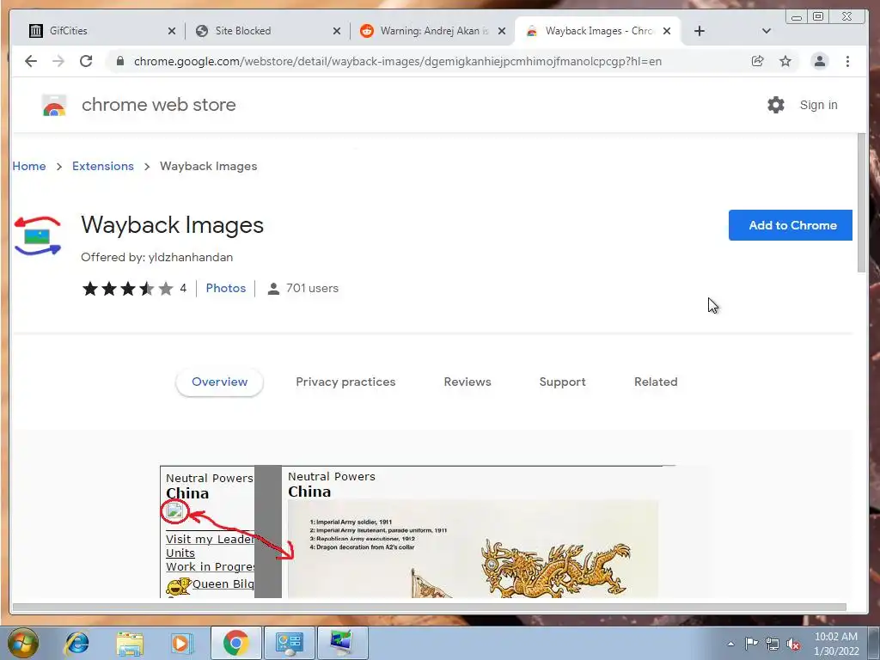Close the Wayback Images tab
Image resolution: width=880 pixels, height=660 pixels.
coord(667,31)
